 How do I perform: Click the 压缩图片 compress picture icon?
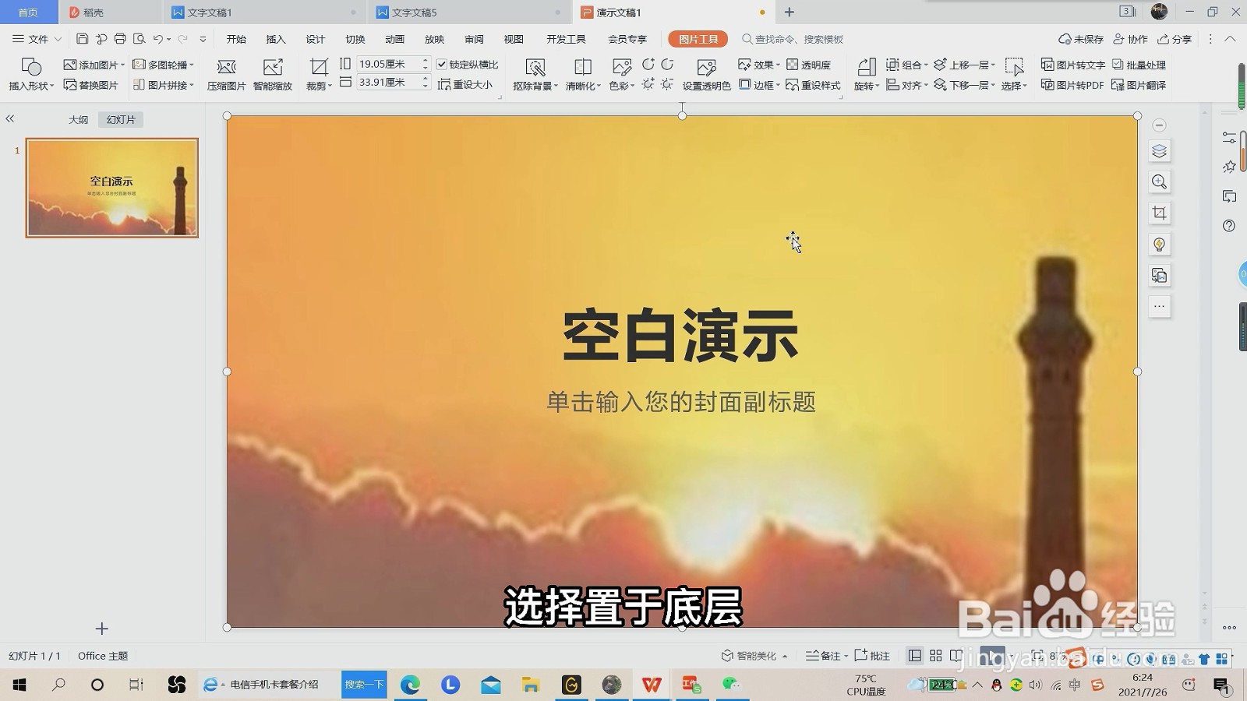225,74
